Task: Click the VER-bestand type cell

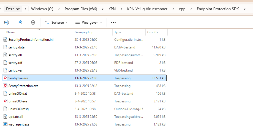Action: click(123, 70)
